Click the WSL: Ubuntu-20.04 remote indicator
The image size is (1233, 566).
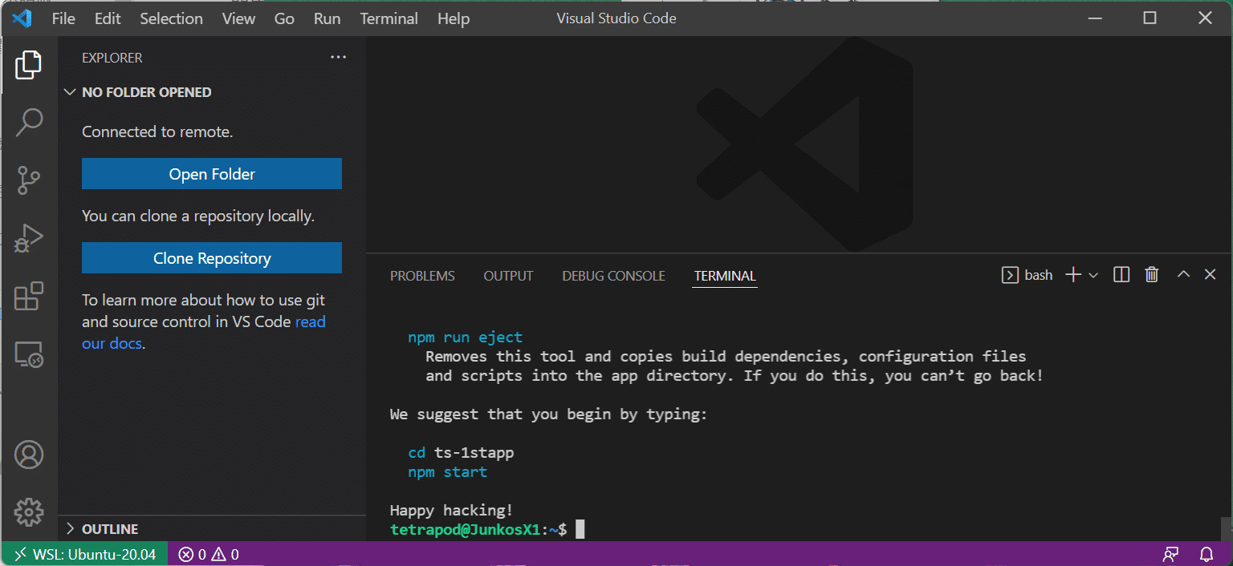[x=84, y=554]
